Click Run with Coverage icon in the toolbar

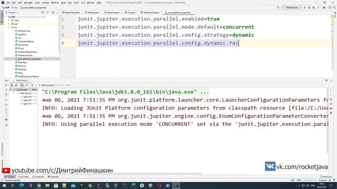pyautogui.click(x=314, y=7)
